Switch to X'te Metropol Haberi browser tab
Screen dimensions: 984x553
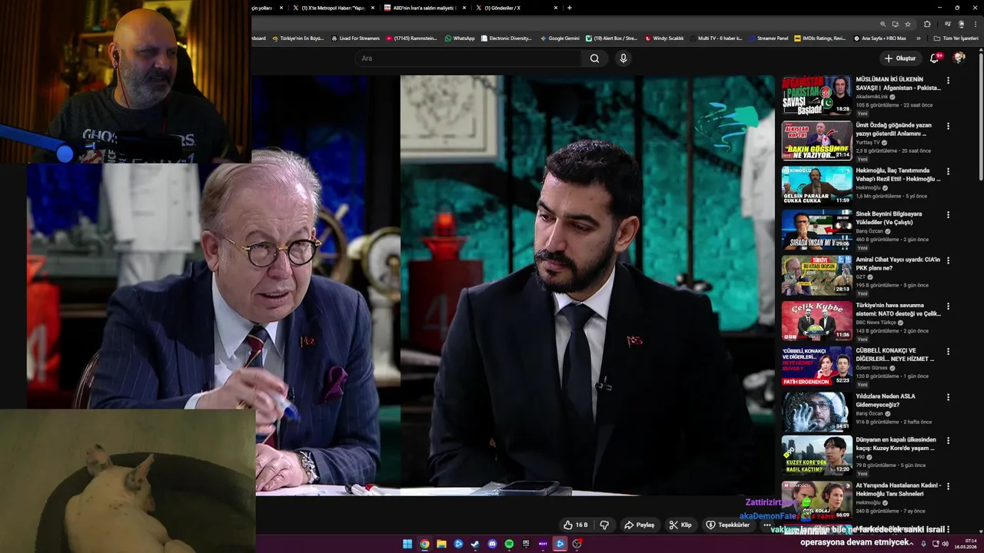point(334,8)
